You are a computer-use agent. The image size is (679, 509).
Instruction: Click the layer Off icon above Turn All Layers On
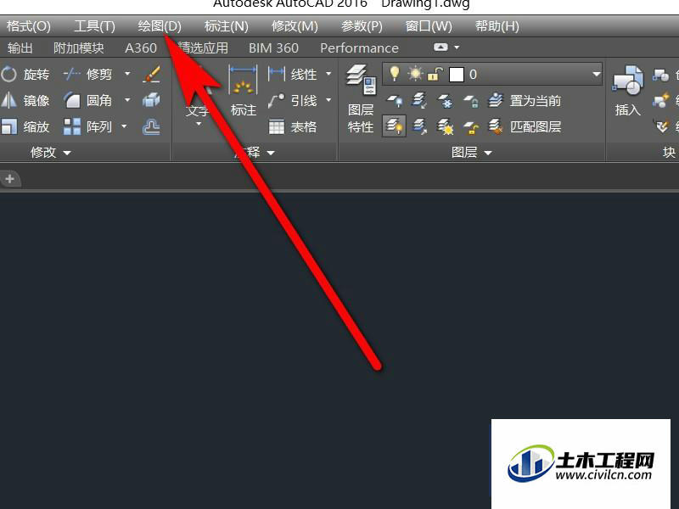[x=394, y=101]
